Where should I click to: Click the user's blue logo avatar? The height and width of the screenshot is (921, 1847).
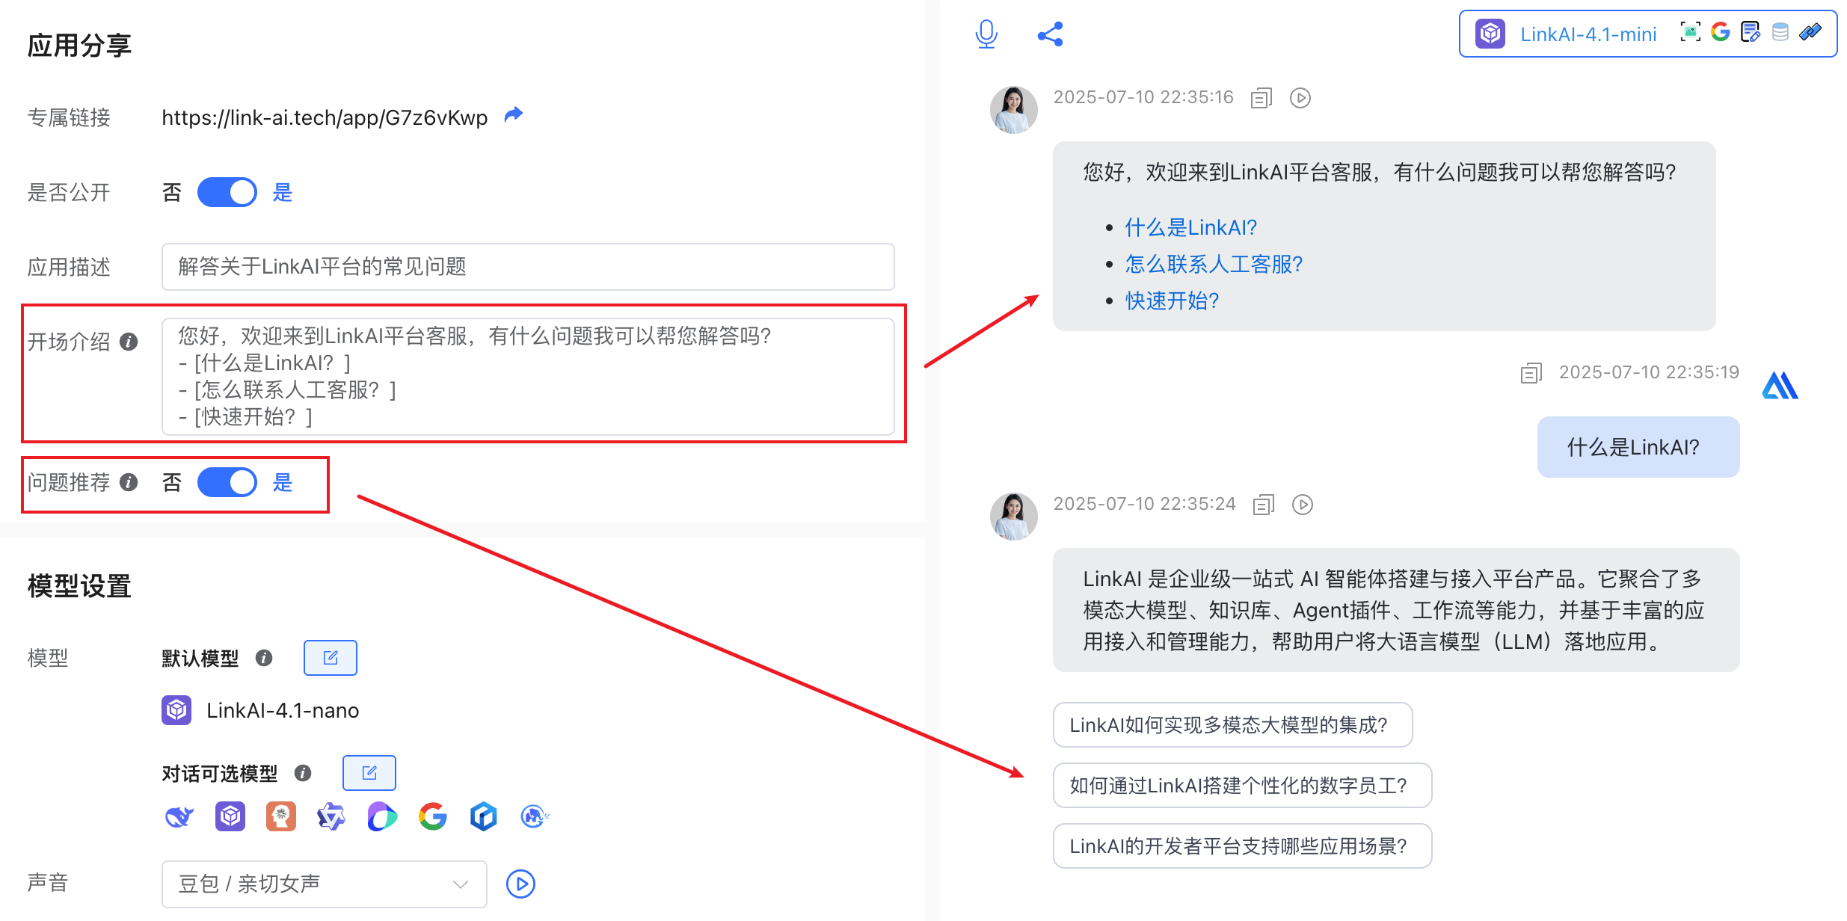[x=1780, y=386]
